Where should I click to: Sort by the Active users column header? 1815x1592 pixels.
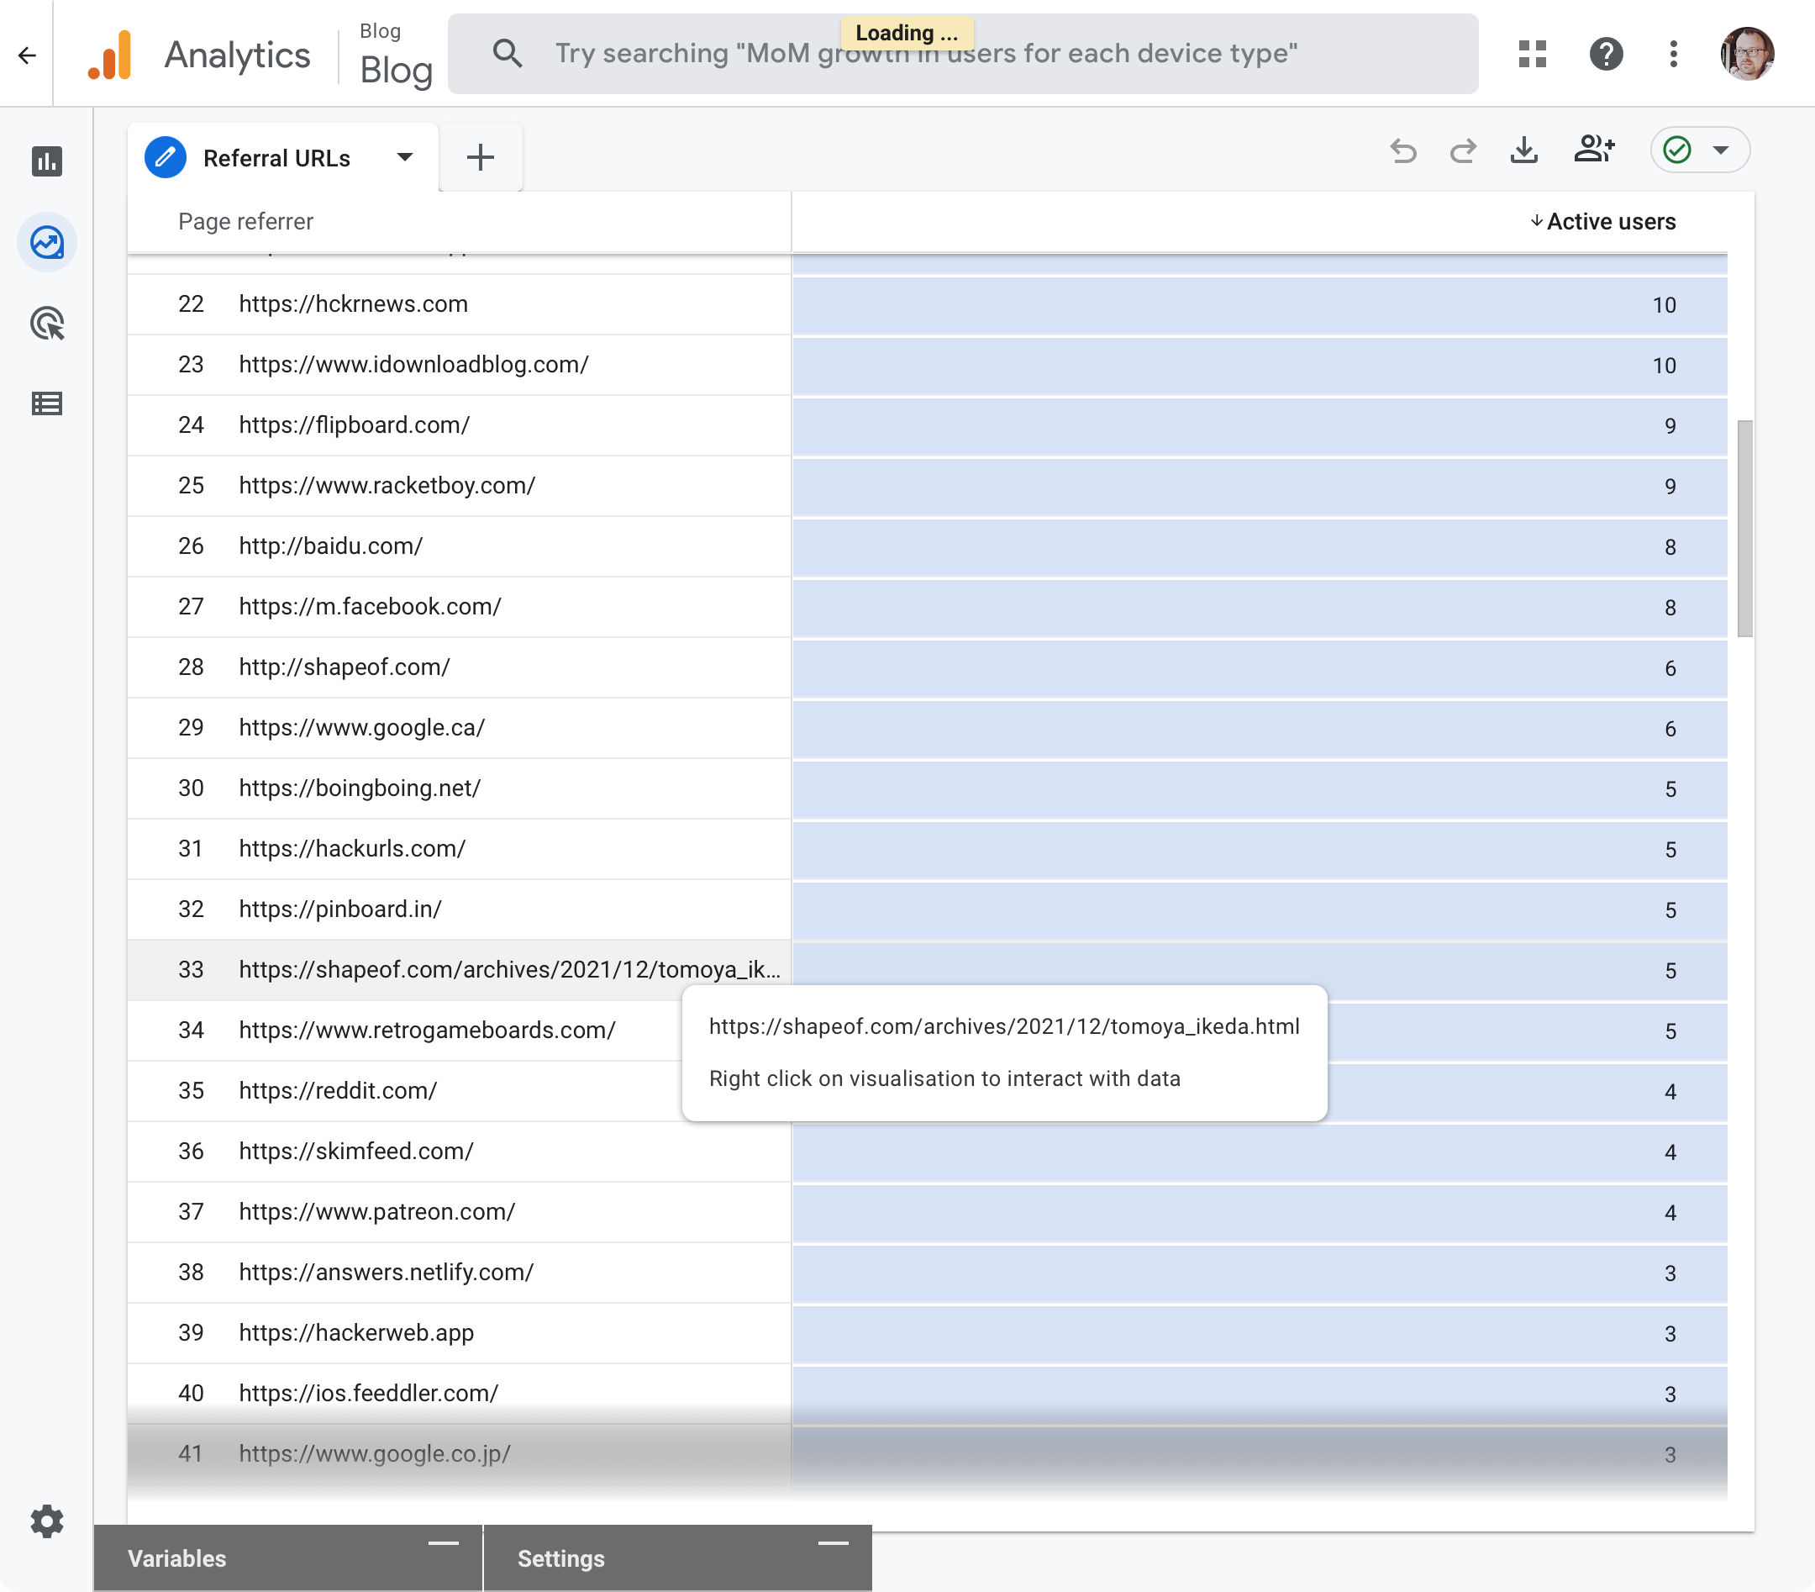[x=1603, y=221]
